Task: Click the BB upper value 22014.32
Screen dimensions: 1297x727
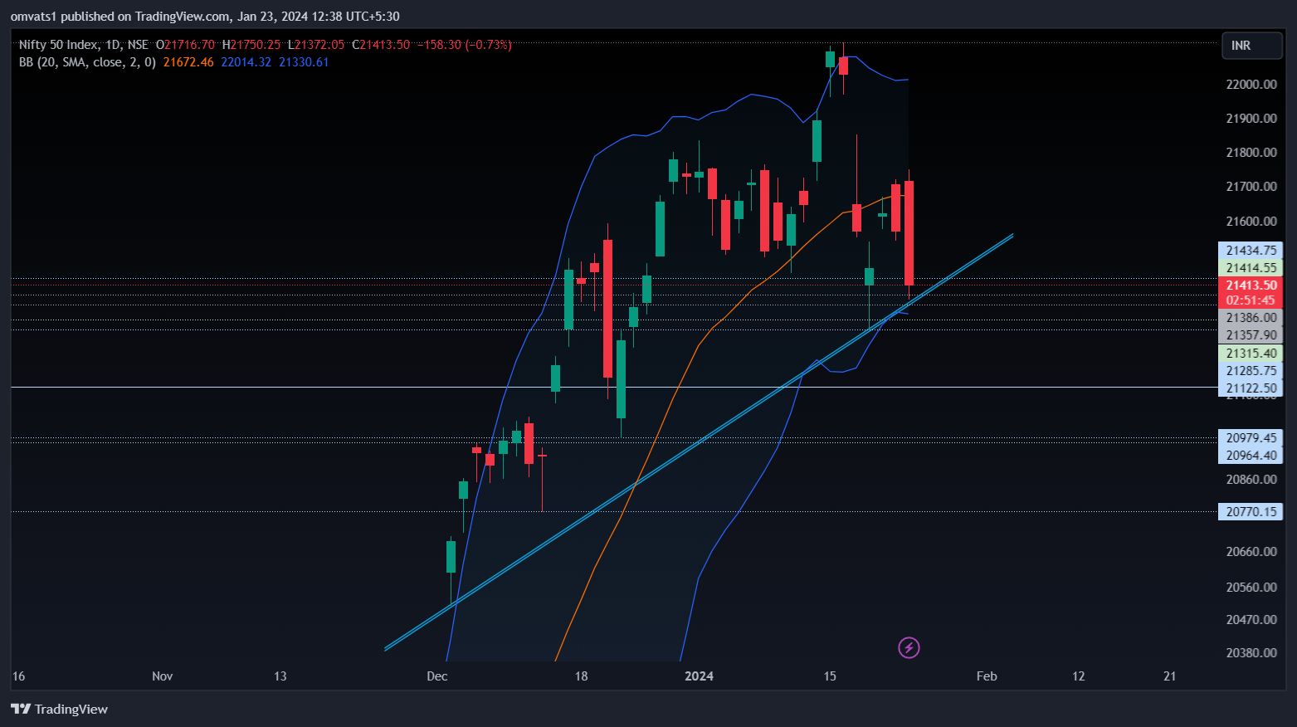Action: pos(246,62)
